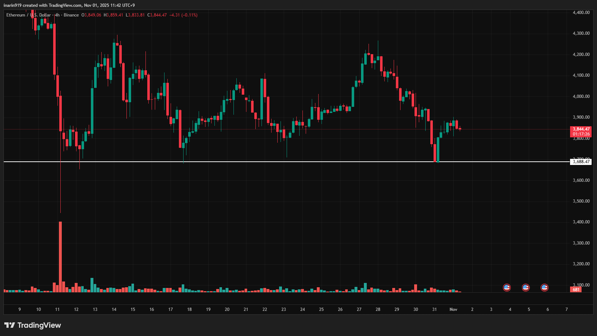Click the Binance exchange name in legend
This screenshot has height=336, width=597.
(x=71, y=15)
